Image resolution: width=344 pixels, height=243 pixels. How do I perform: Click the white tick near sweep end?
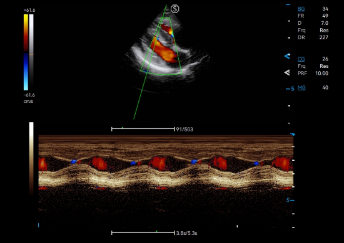(237, 226)
